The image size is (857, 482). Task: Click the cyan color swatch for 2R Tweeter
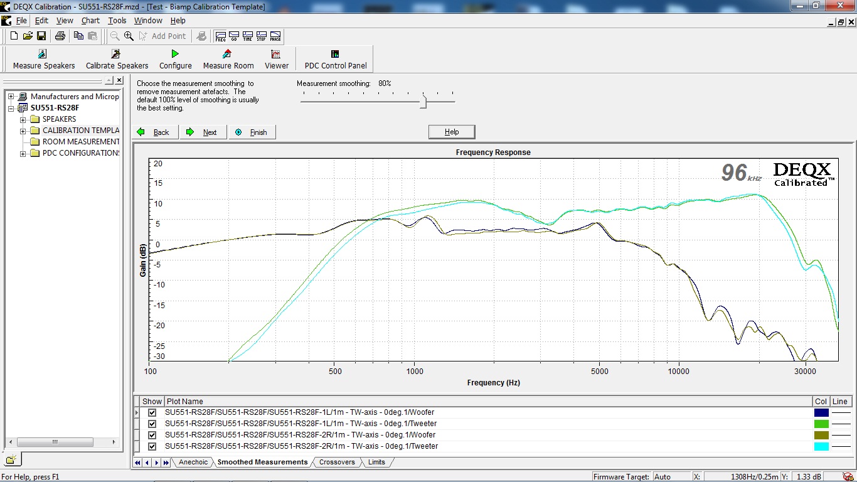point(821,446)
